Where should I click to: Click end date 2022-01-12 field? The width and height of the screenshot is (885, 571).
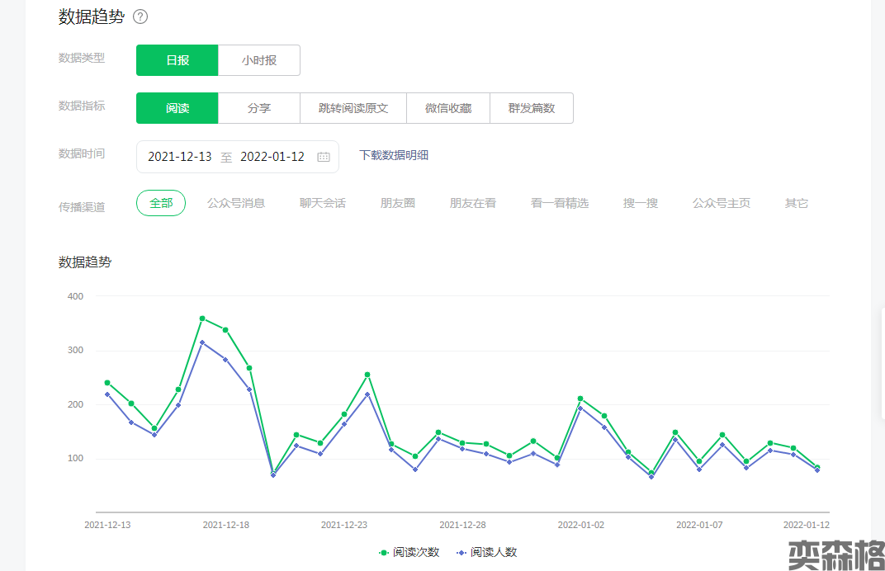272,157
